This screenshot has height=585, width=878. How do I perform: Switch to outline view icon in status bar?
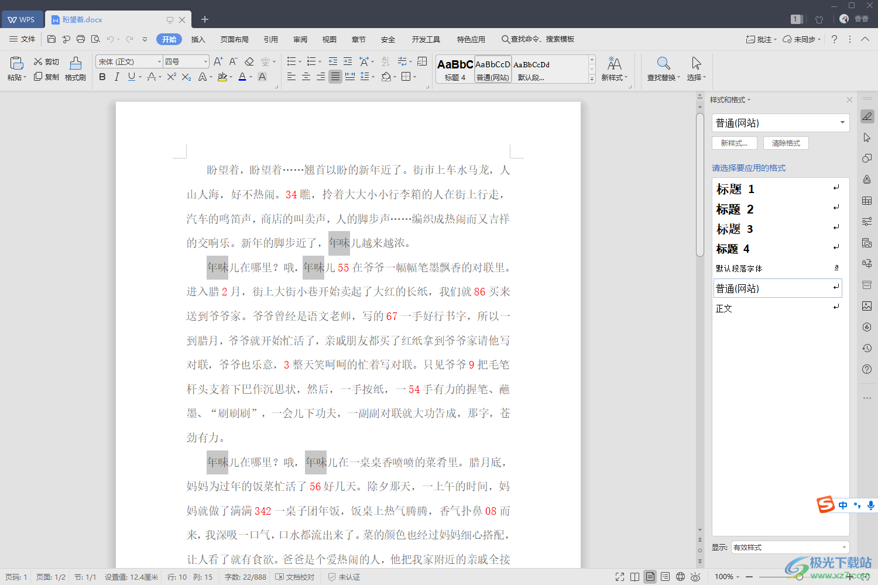pyautogui.click(x=666, y=577)
